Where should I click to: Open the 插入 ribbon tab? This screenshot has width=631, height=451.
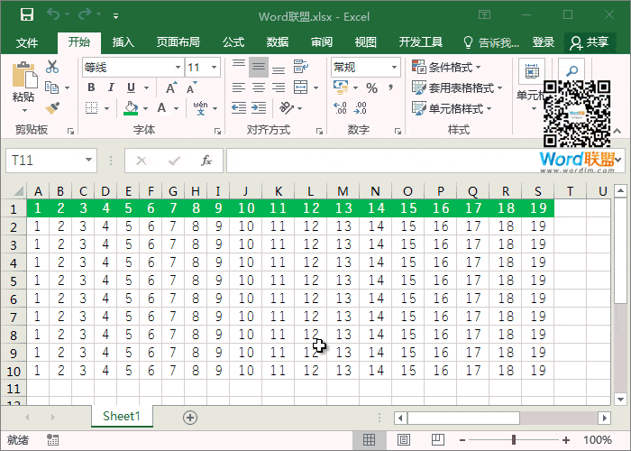123,42
